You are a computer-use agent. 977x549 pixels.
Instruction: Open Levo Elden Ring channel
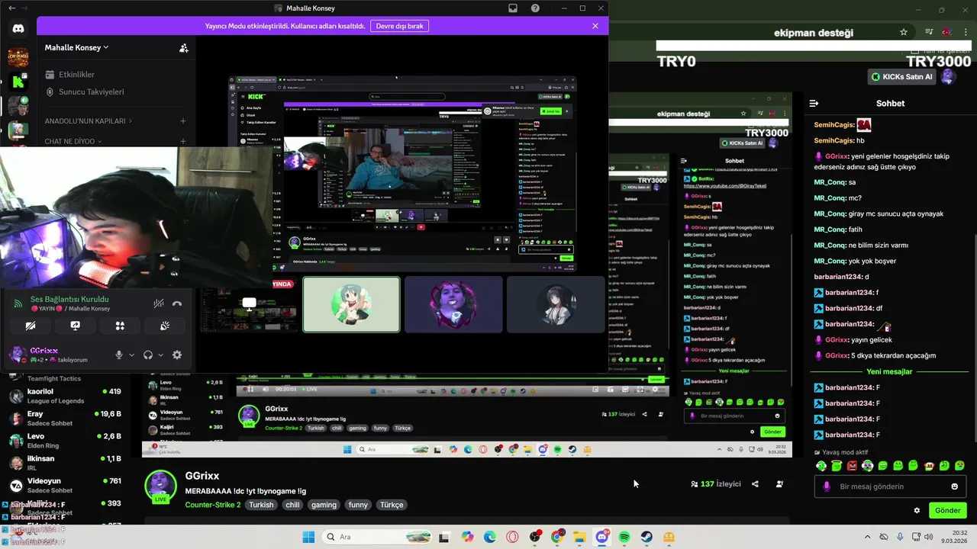[64, 441]
